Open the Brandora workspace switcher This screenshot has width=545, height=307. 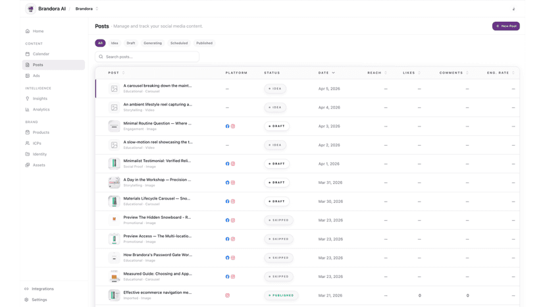[x=86, y=9]
